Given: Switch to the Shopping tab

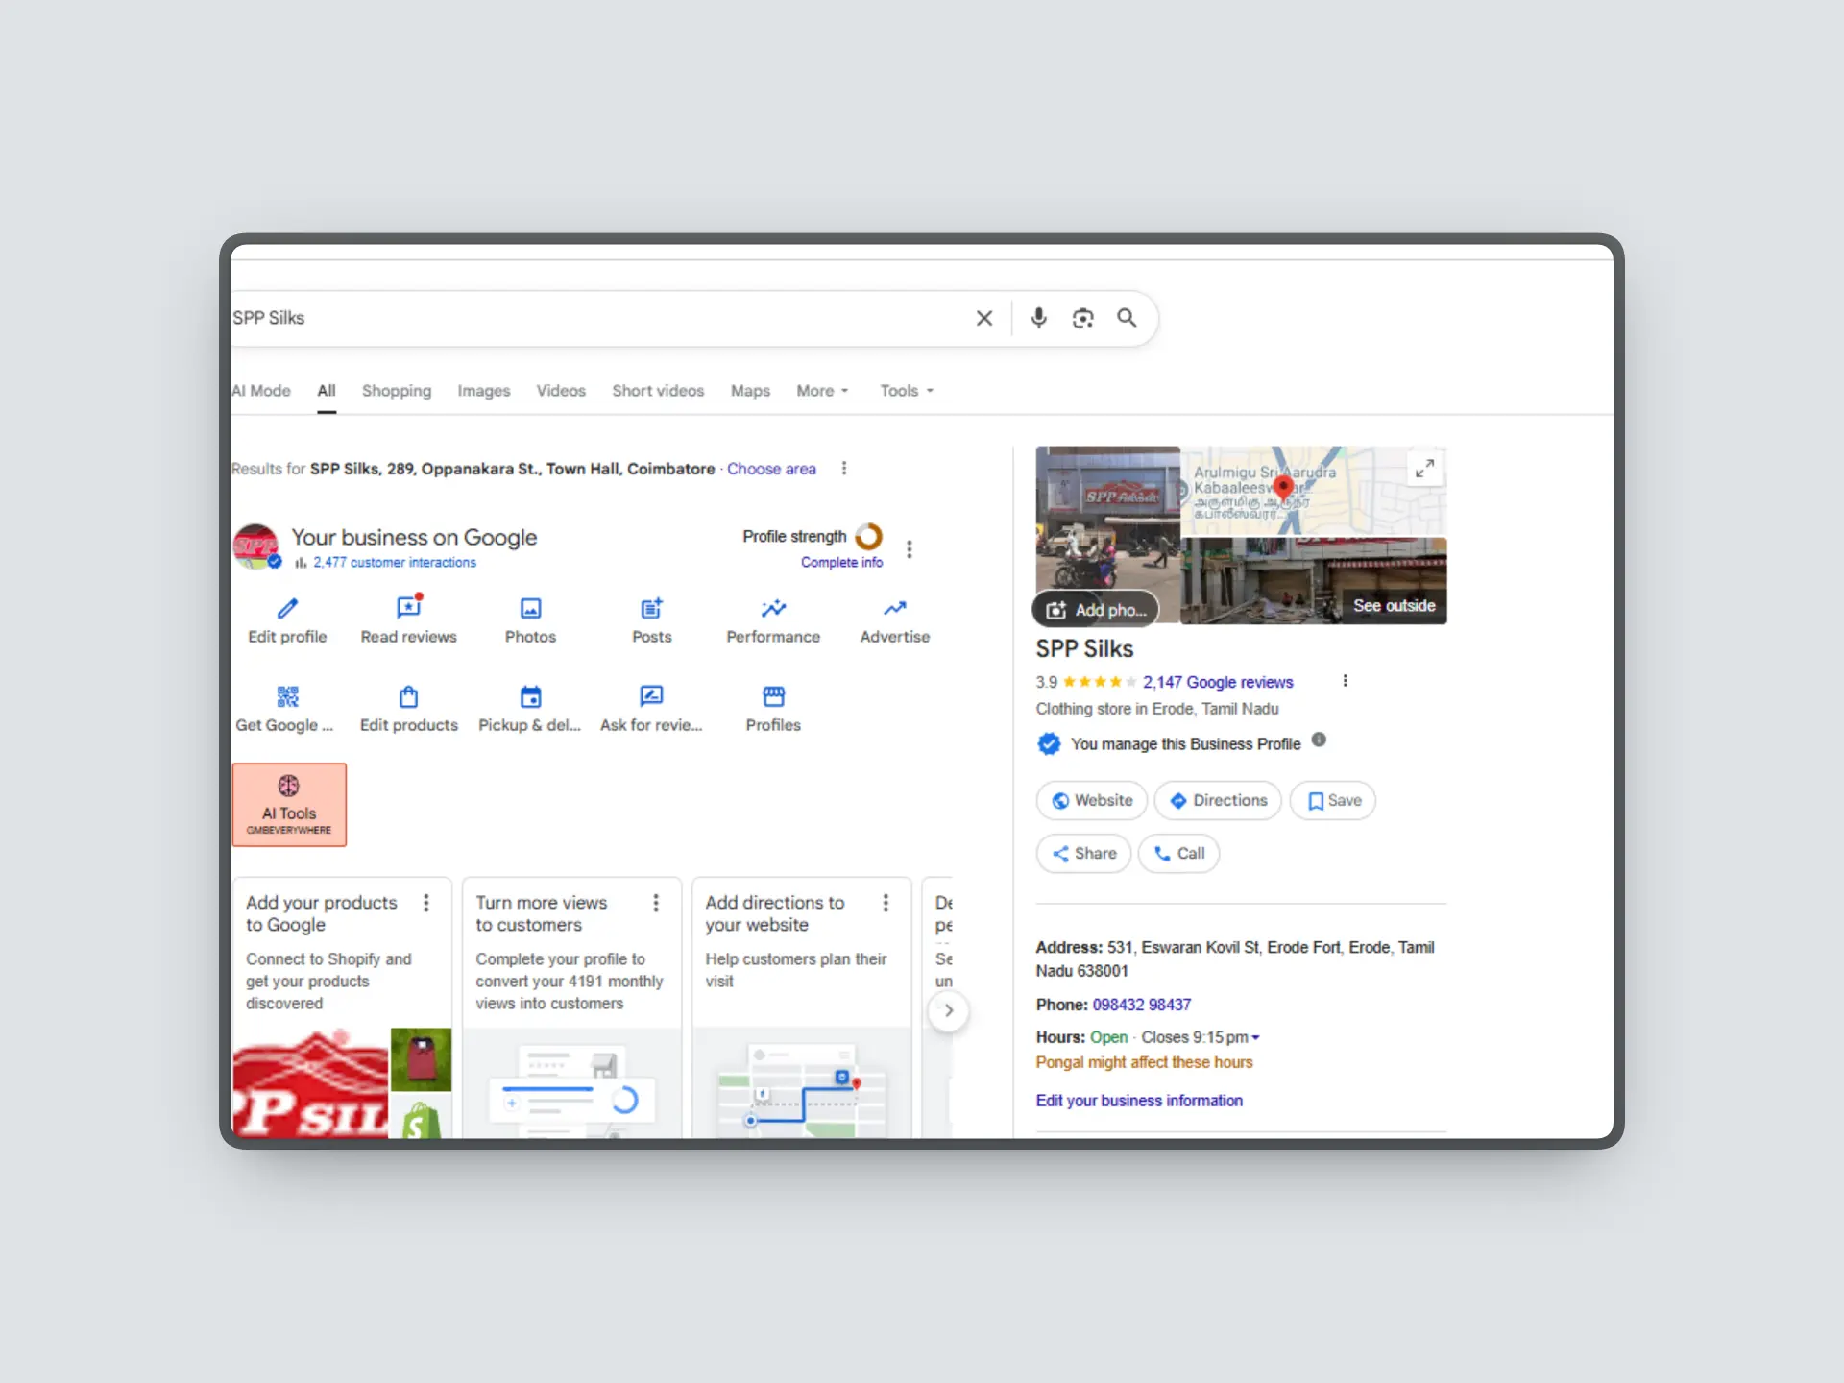Looking at the screenshot, I should (x=397, y=391).
